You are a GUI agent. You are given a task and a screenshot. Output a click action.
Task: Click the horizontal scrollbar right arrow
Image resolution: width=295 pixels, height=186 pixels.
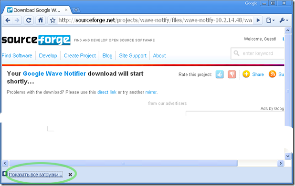tap(281, 163)
